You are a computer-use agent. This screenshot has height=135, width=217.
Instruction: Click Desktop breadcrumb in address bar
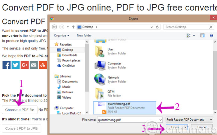(x=88, y=27)
